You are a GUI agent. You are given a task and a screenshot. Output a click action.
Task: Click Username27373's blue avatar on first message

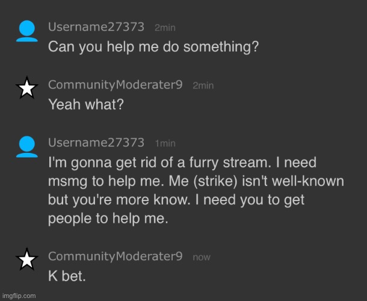tap(27, 31)
